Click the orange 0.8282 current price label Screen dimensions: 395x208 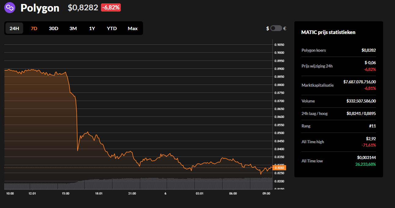click(279, 168)
